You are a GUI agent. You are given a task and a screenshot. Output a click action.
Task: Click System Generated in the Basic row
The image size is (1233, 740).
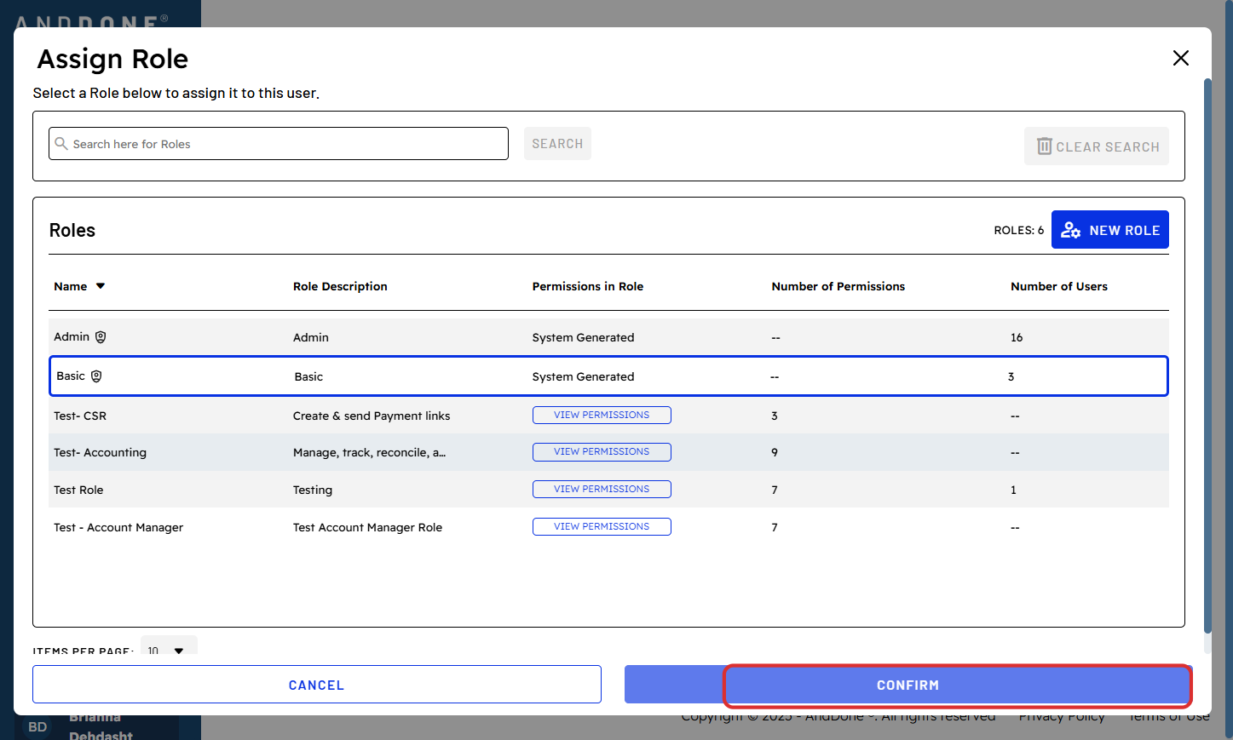(583, 376)
